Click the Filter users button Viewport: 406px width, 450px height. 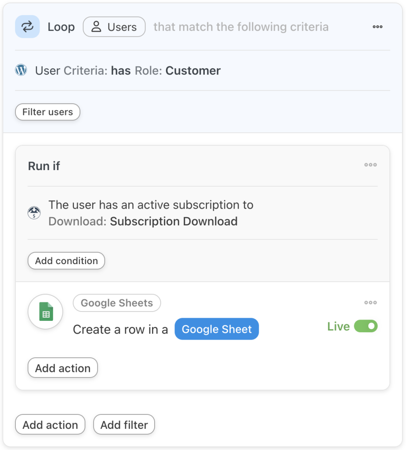47,112
